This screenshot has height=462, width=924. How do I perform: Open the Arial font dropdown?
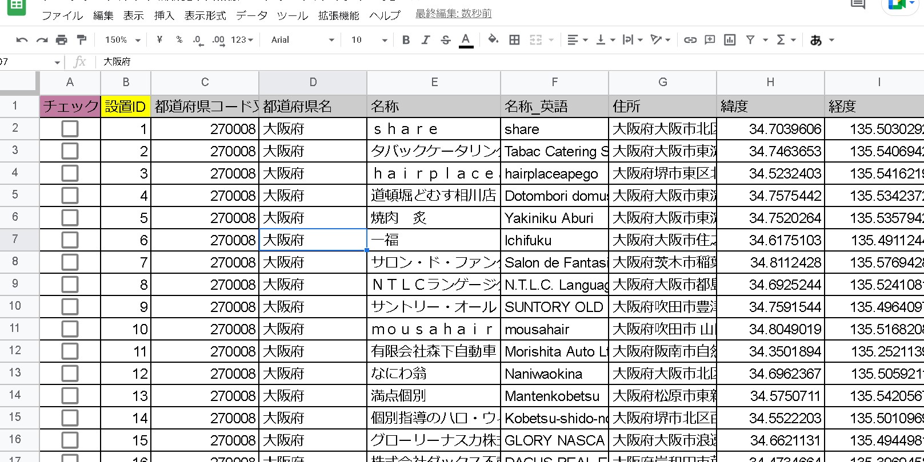click(x=302, y=40)
